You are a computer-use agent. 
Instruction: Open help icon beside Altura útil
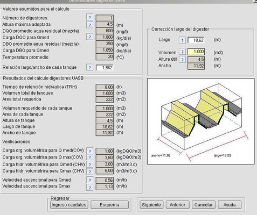coord(182,59)
